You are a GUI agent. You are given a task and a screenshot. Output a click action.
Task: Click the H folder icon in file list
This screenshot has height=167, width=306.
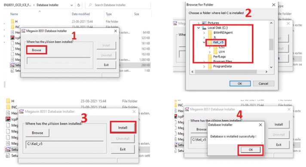[12, 21]
